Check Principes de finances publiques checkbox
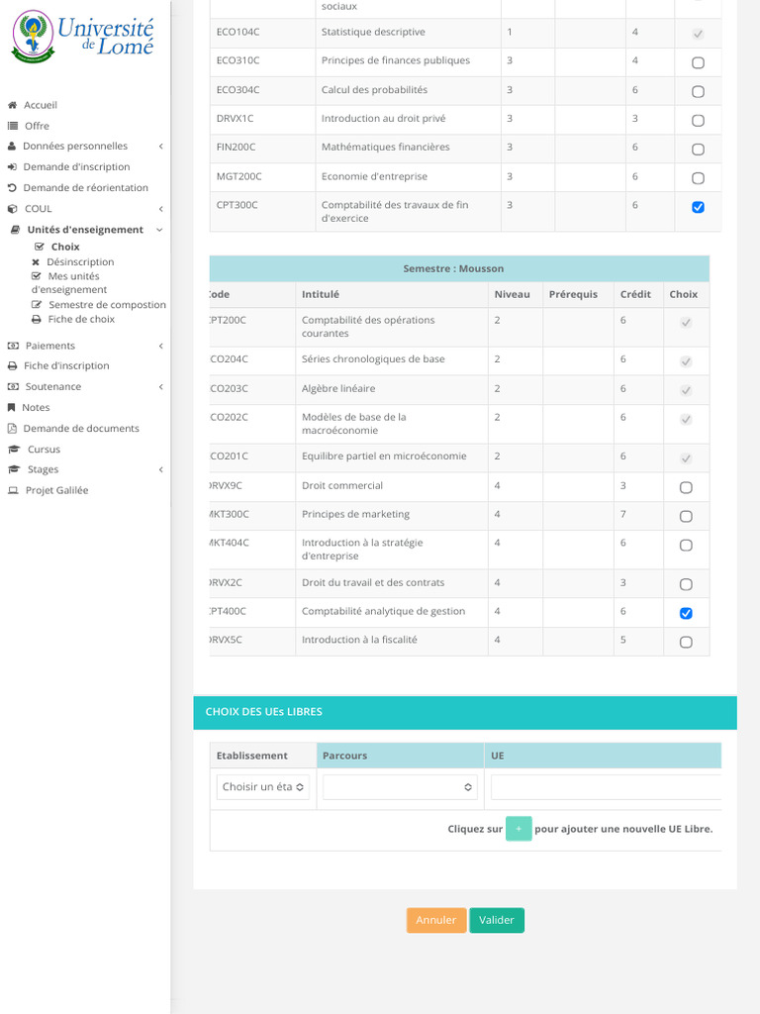This screenshot has height=1014, width=760. point(698,62)
